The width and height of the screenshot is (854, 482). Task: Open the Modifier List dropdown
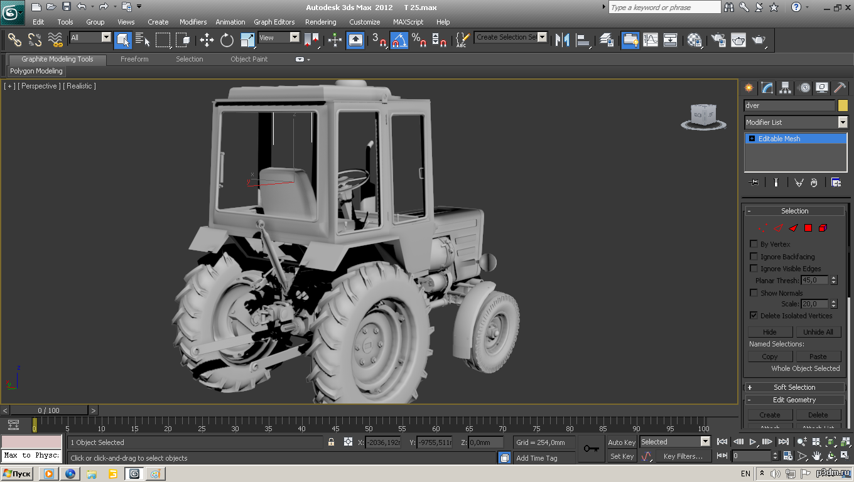click(796, 122)
